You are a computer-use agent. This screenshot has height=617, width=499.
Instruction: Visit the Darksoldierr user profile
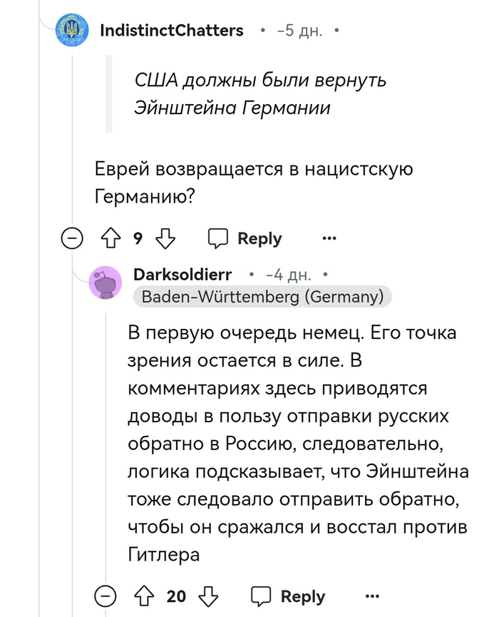(x=182, y=275)
